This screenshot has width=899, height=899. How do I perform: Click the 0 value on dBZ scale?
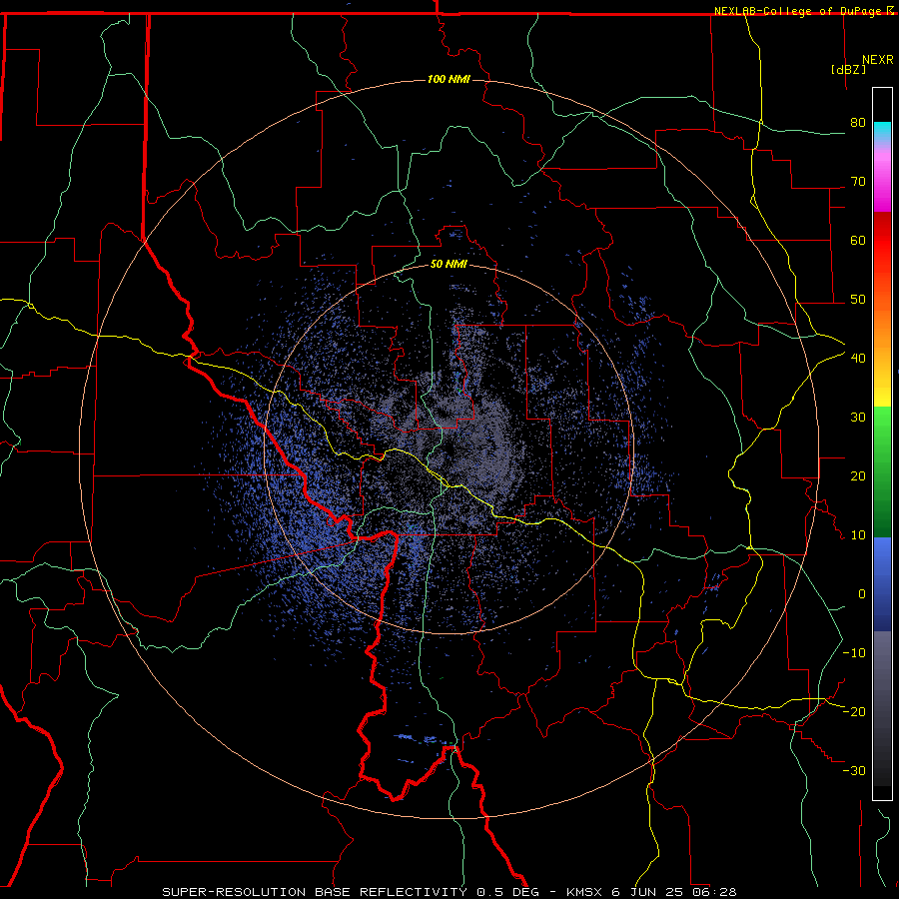[x=862, y=594]
